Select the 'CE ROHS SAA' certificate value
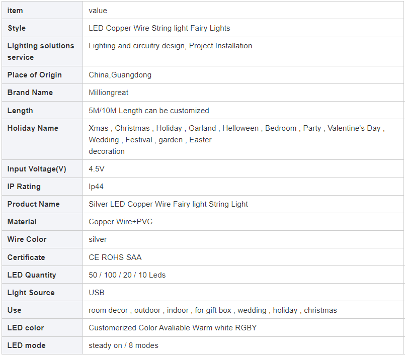Viewport: 405px width, 356px height. 115,257
